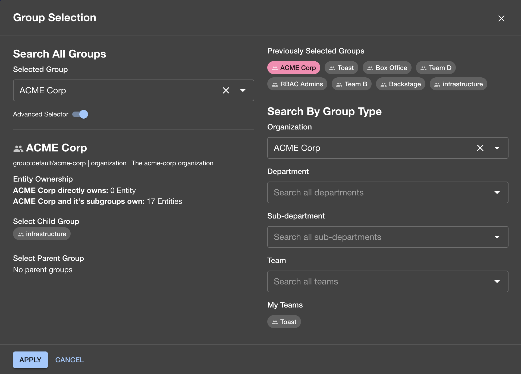Focus the Sub-department search field

point(388,237)
